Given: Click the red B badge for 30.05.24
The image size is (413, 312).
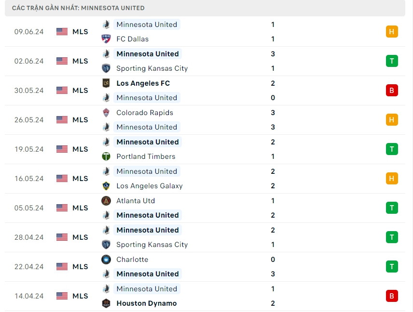Looking at the screenshot, I should tap(392, 91).
